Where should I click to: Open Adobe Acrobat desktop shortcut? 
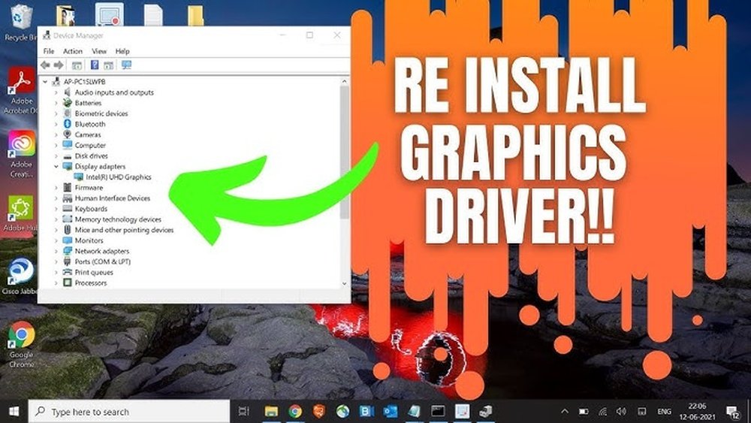[x=20, y=84]
